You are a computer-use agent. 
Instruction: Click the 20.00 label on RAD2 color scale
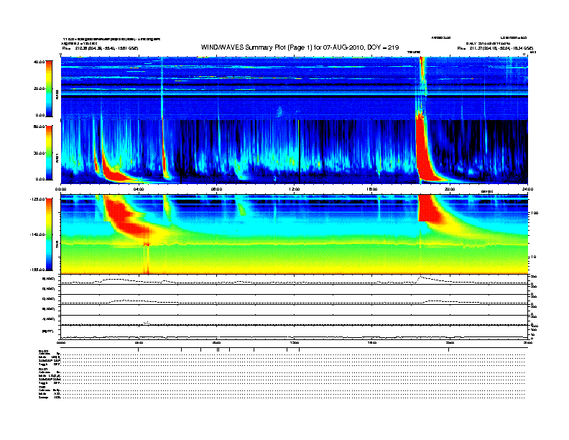40,88
